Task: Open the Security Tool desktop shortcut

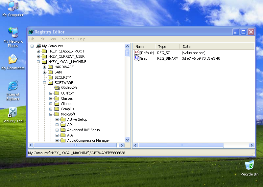Action: (13, 115)
